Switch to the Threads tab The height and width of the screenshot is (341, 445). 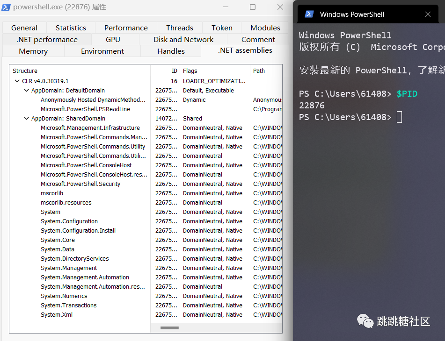(x=180, y=28)
